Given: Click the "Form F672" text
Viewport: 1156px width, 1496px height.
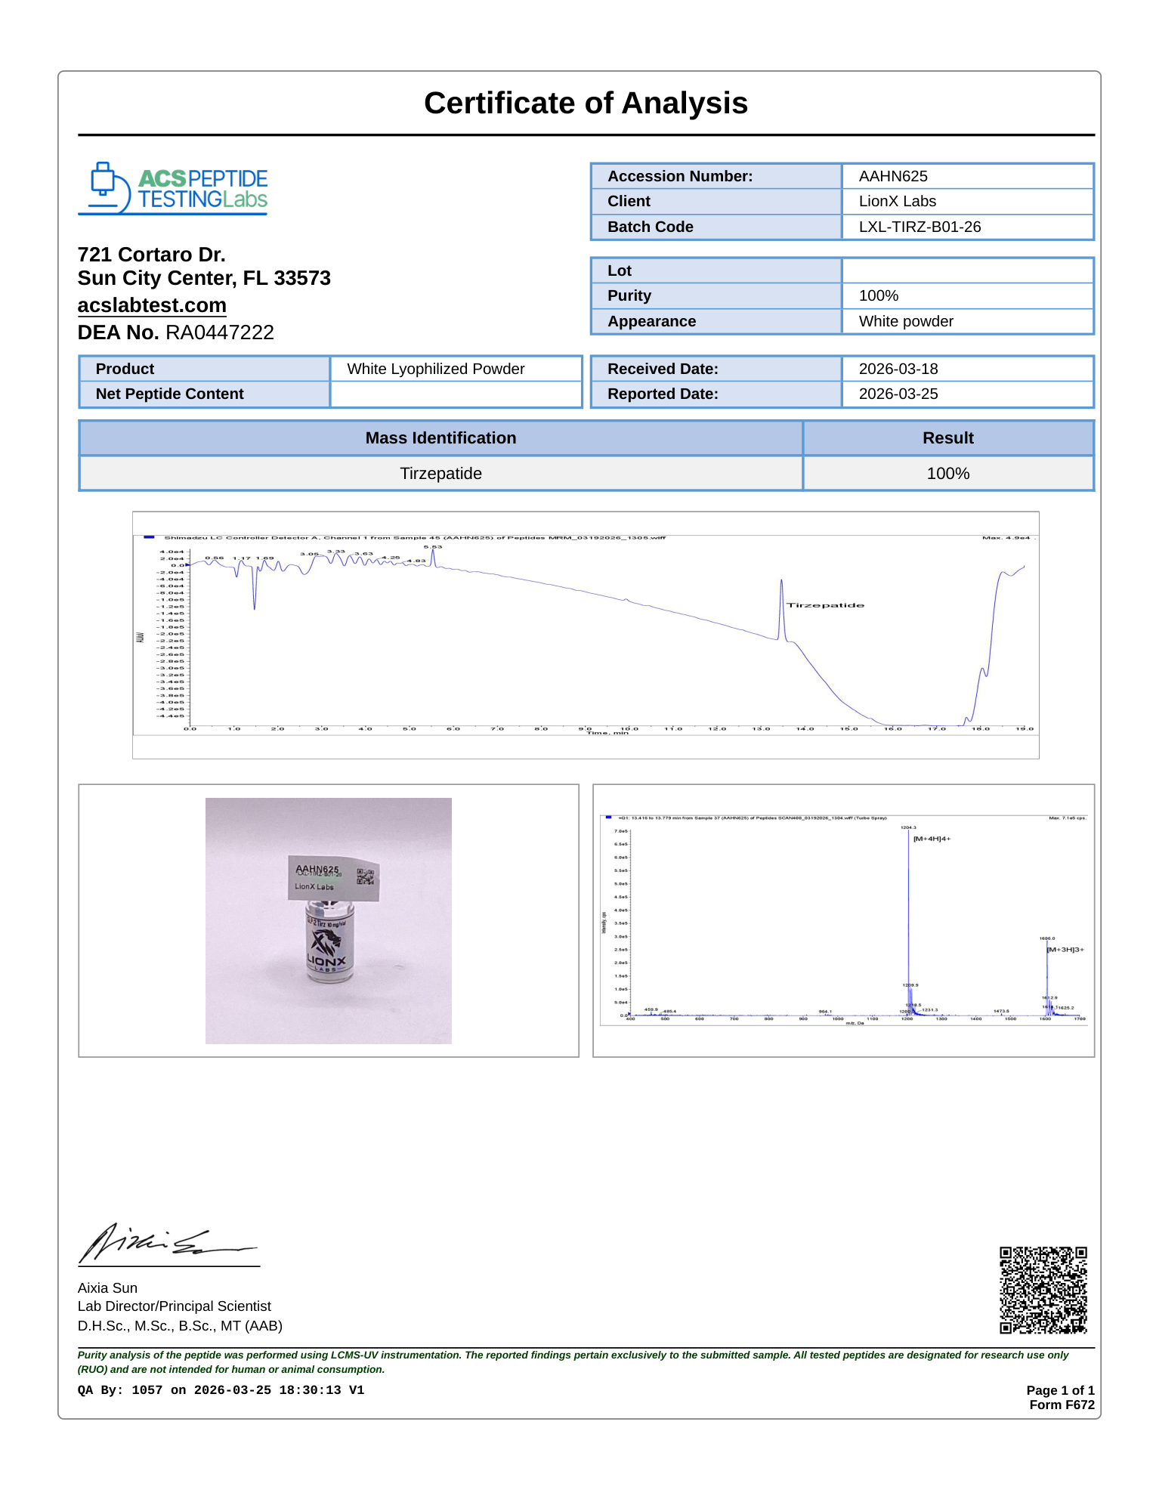Looking at the screenshot, I should [x=1062, y=1405].
